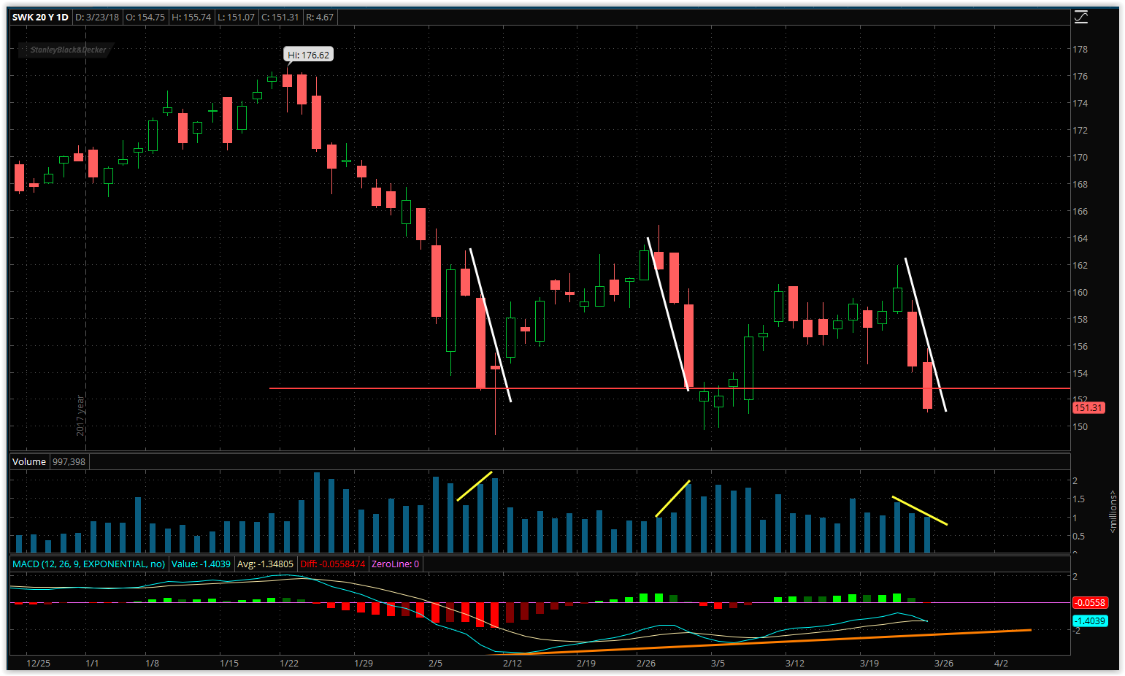Click the 168 price axis label
The image size is (1125, 676).
(1080, 184)
